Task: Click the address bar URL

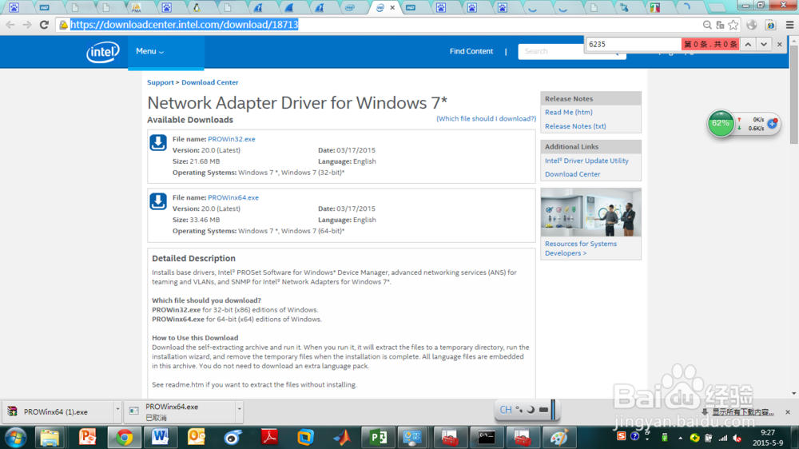Action: pos(184,25)
